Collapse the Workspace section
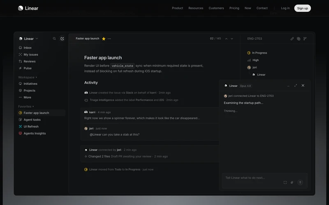This screenshot has width=329, height=205. point(28,77)
